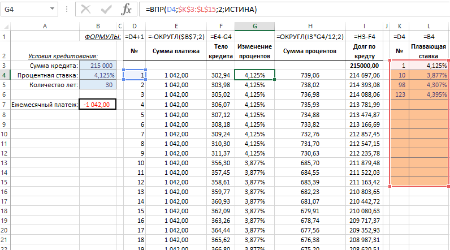The height and width of the screenshot is (250, 450).
Task: Click the Enter checkmark icon in formula bar
Action: pyautogui.click(x=106, y=10)
